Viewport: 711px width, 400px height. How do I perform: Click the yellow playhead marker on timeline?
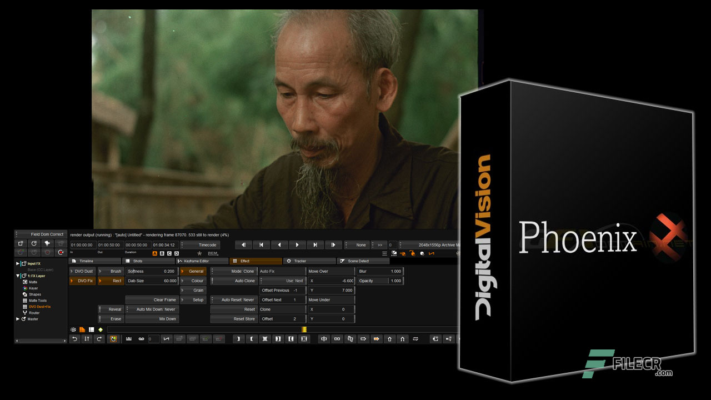[x=304, y=329]
